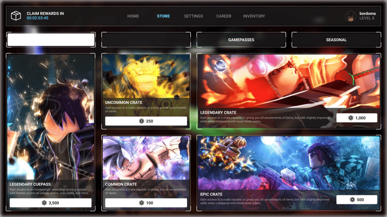
Task: Buy Uncommon Crate for 250
Action: (146, 121)
